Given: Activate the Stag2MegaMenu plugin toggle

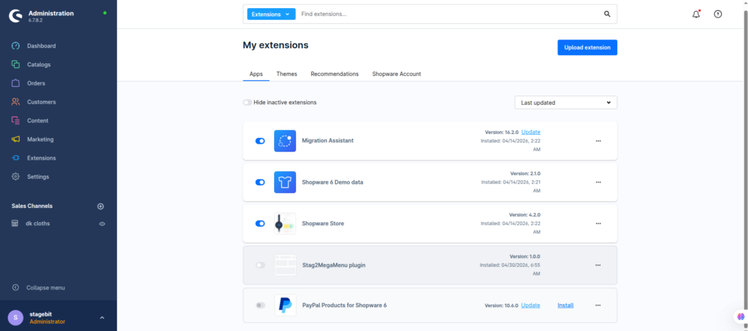Looking at the screenshot, I should click(x=260, y=265).
